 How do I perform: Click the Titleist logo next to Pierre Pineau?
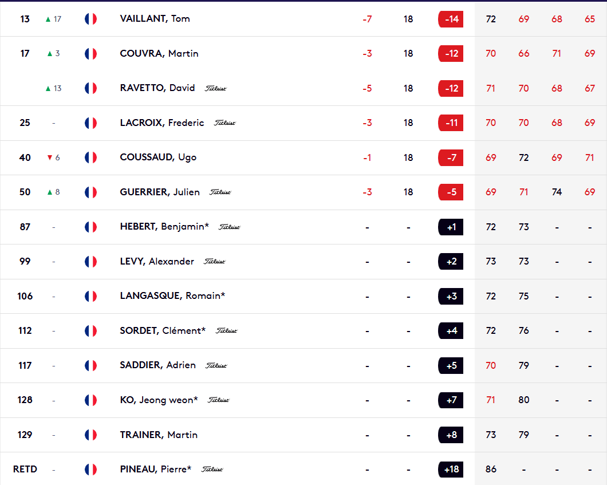212,470
